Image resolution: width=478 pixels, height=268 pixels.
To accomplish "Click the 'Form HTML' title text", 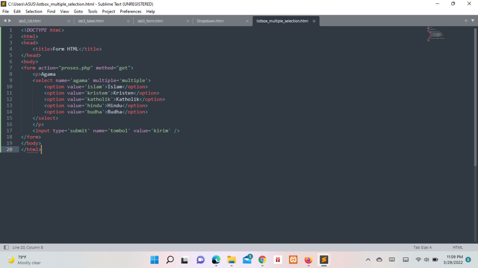I will [66, 49].
